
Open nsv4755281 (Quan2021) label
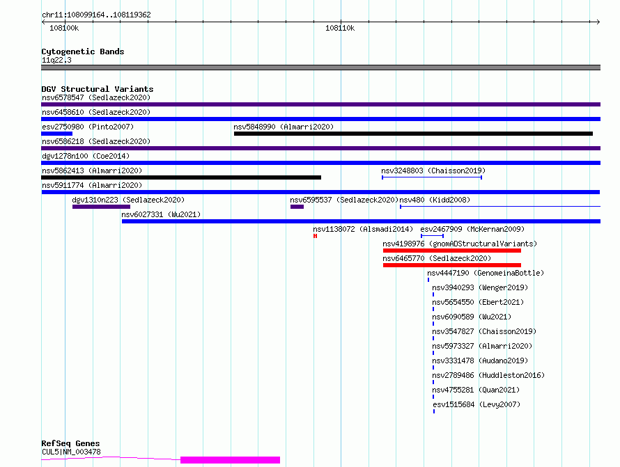click(476, 390)
